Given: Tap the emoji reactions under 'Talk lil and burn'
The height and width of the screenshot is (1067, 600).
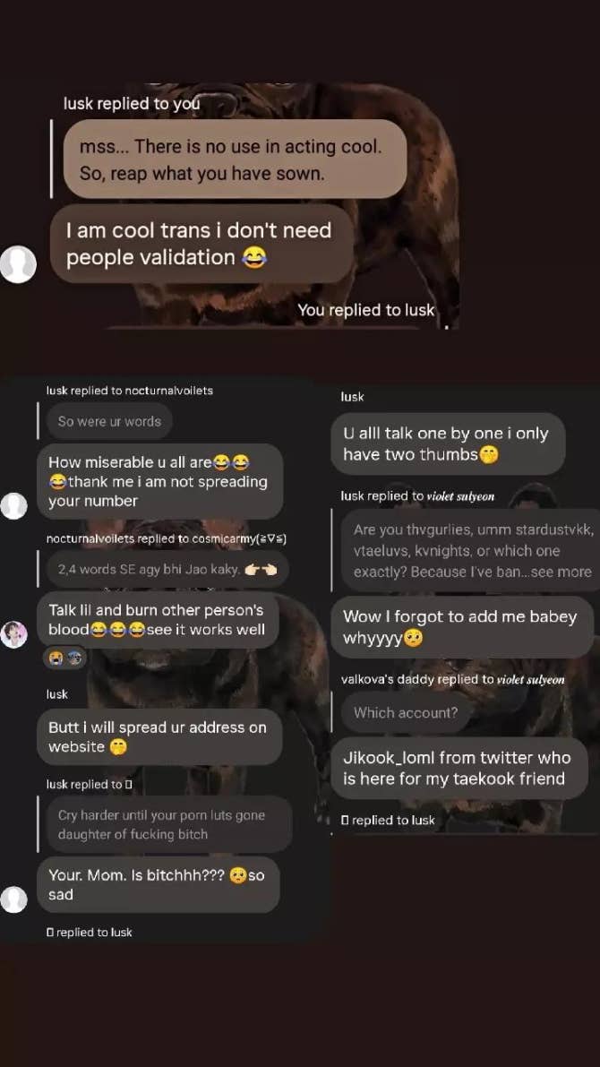Looking at the screenshot, I should click(x=64, y=658).
